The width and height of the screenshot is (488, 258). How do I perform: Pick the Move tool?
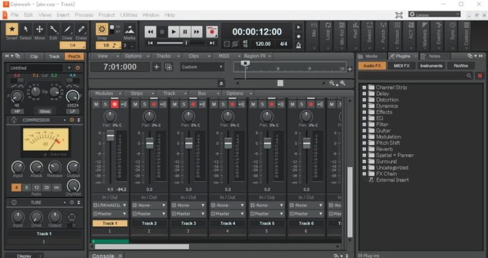click(39, 29)
